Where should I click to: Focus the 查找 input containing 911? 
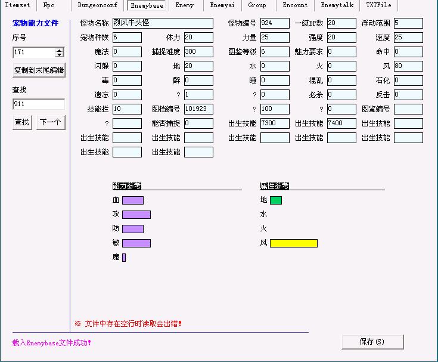click(x=38, y=104)
